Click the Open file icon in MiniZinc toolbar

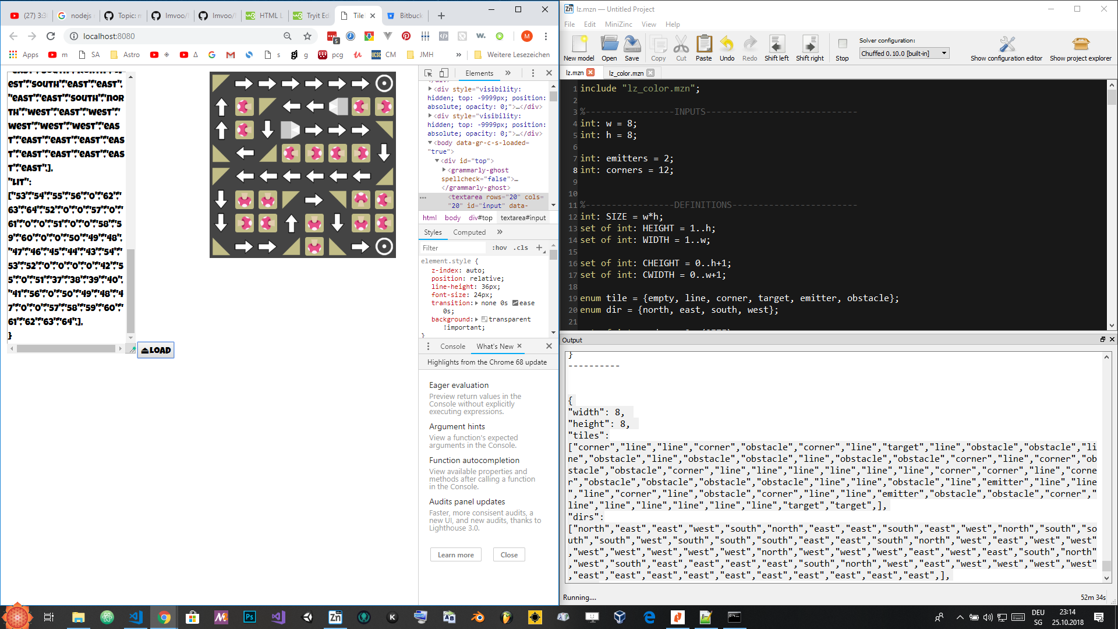coord(609,48)
